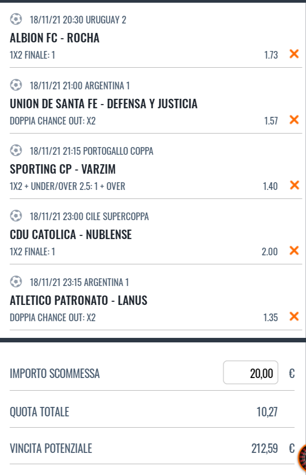Click the Quota Totale 10,27 value
This screenshot has width=306, height=475.
pyautogui.click(x=267, y=412)
